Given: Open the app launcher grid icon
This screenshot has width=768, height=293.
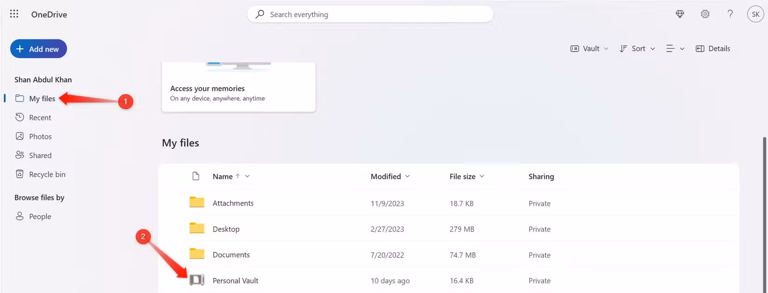Looking at the screenshot, I should point(14,14).
